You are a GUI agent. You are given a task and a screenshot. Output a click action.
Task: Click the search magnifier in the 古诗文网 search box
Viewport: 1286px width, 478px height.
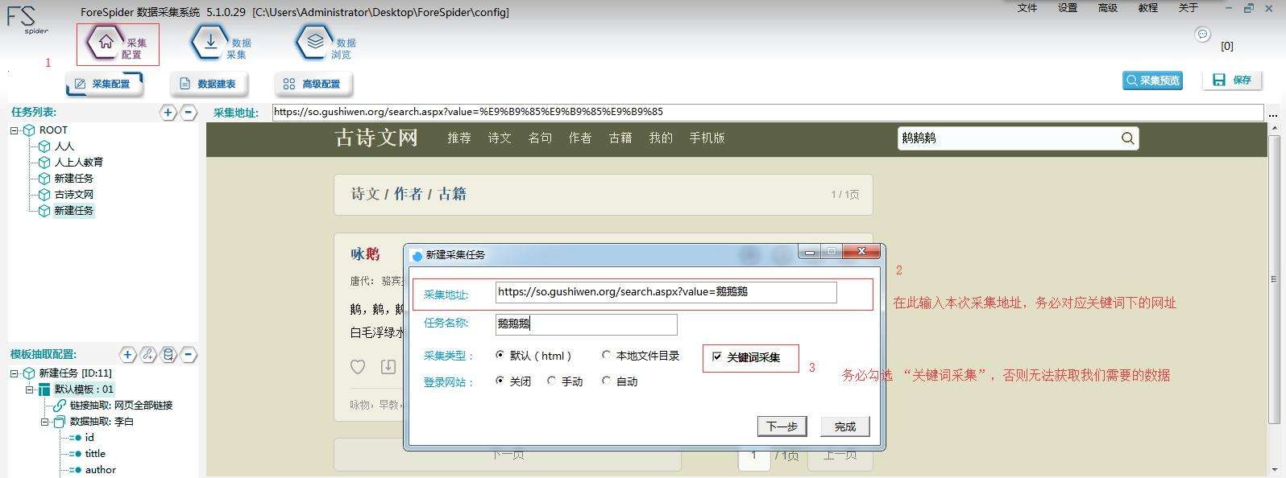pyautogui.click(x=1127, y=138)
